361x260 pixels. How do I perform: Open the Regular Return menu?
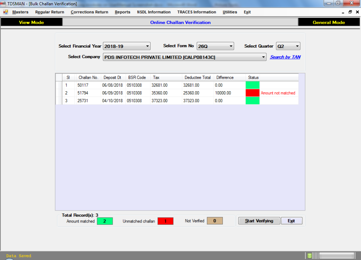(x=49, y=12)
